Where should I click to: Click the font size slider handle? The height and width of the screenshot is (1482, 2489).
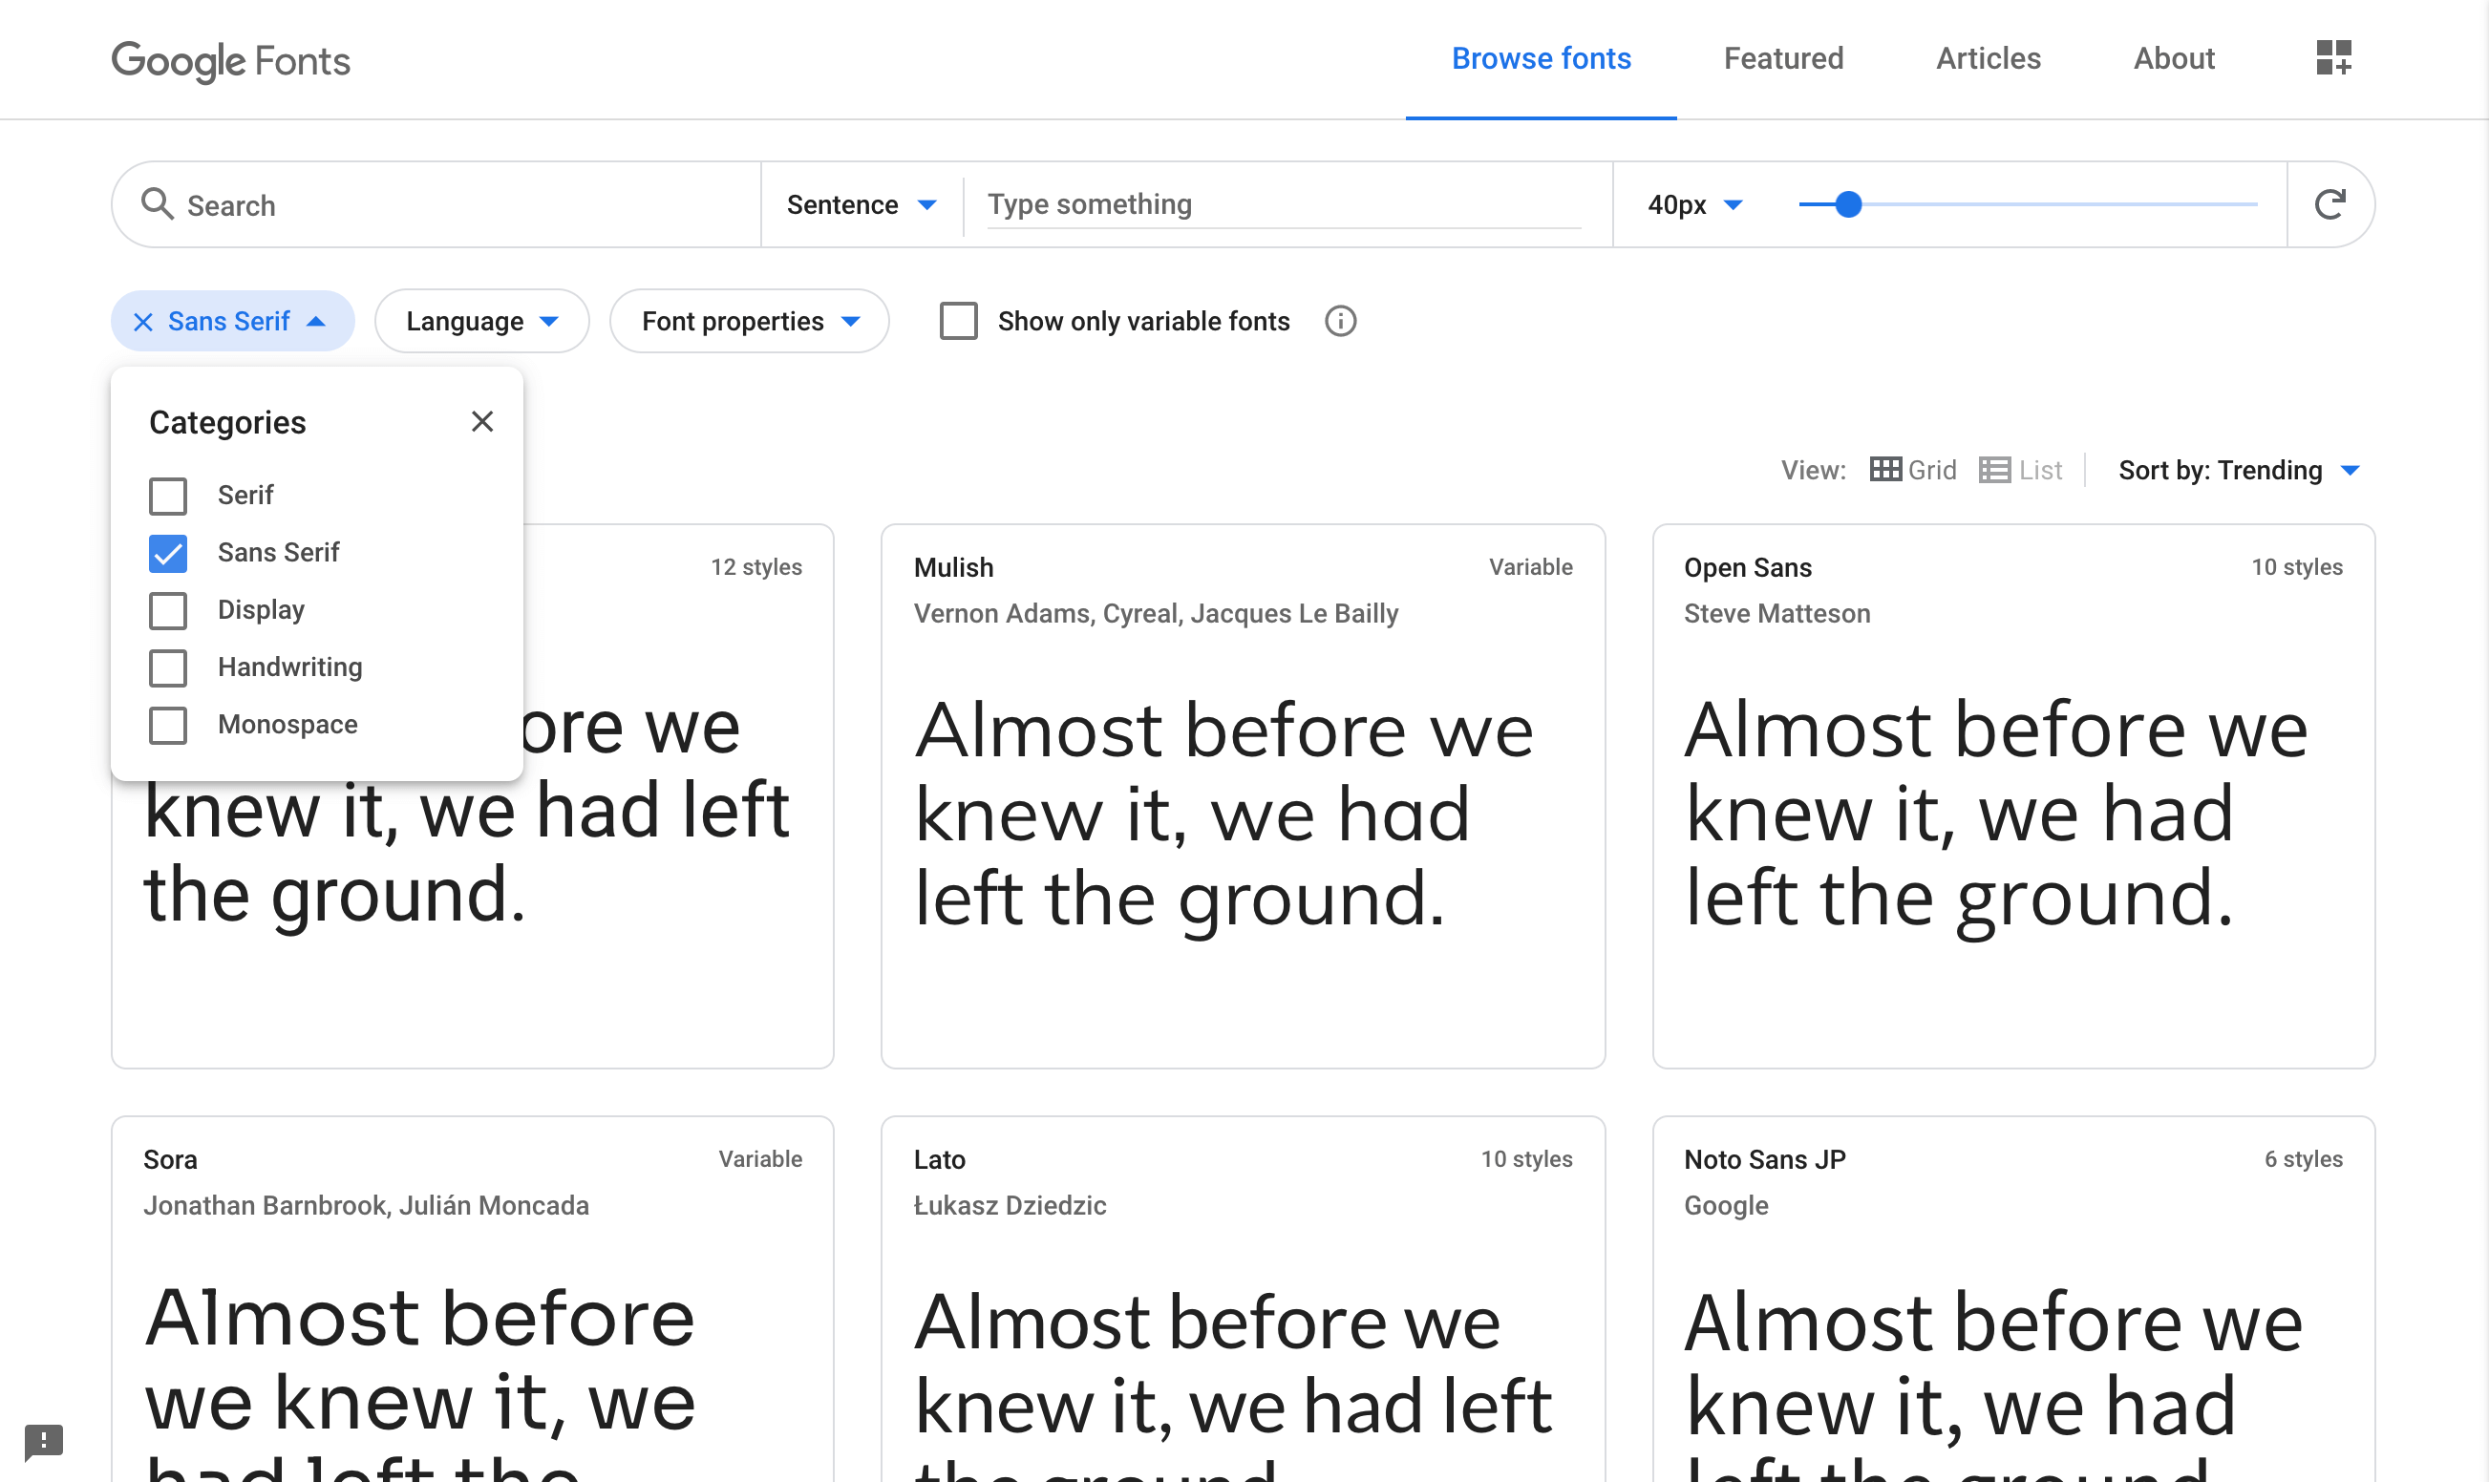pyautogui.click(x=1848, y=204)
